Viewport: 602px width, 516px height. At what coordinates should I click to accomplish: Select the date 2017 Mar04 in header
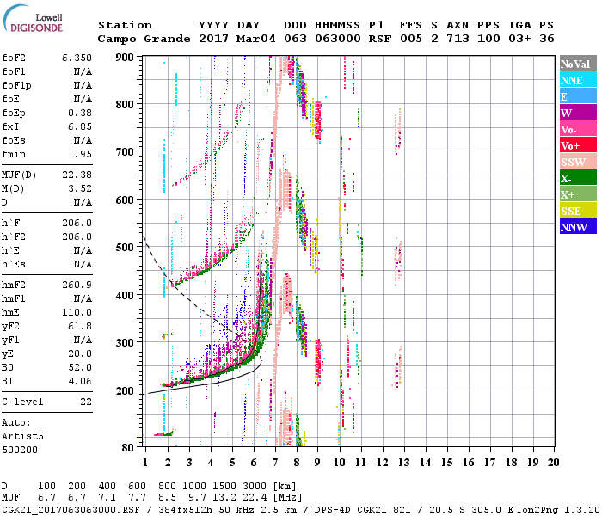pos(230,39)
